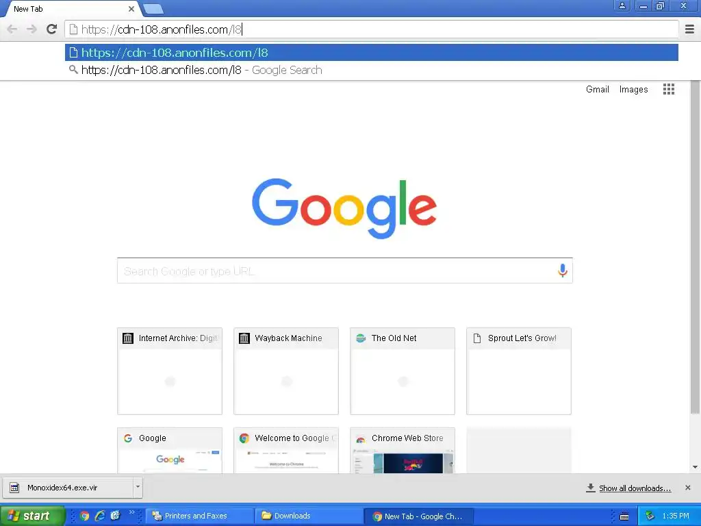Open the Welcome to Google Chrome thumbnail
Image resolution: width=701 pixels, height=526 pixels.
[x=286, y=451]
